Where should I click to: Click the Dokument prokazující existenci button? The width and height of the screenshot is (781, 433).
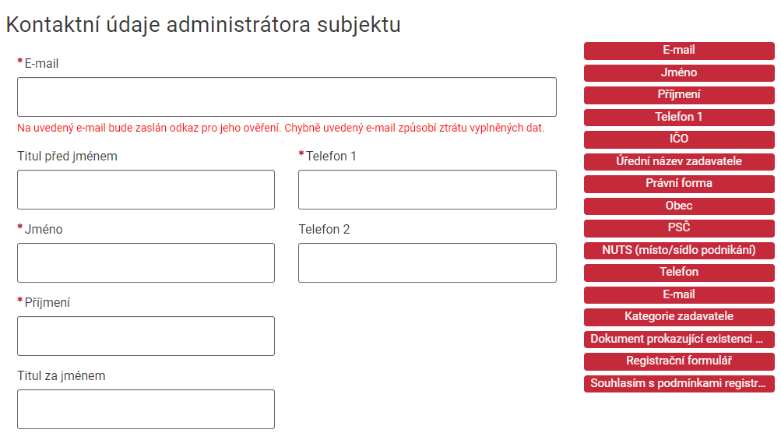679,340
